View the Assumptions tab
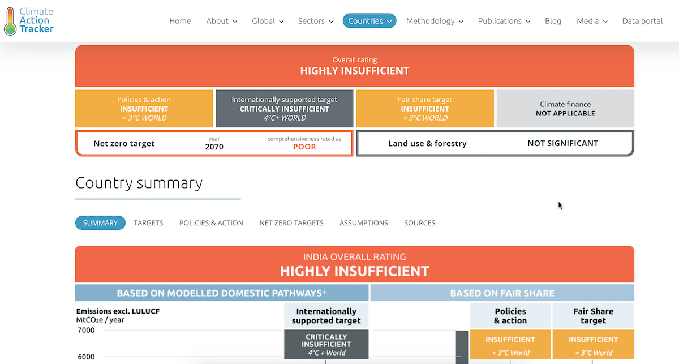Viewport: 679px width, 364px height. click(364, 223)
